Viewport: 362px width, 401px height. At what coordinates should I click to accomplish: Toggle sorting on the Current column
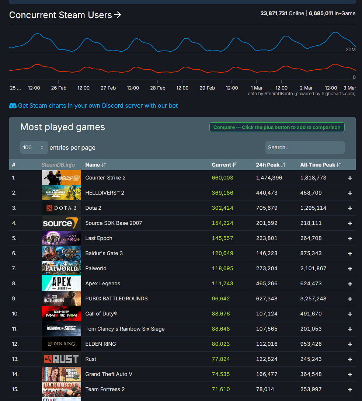point(224,165)
